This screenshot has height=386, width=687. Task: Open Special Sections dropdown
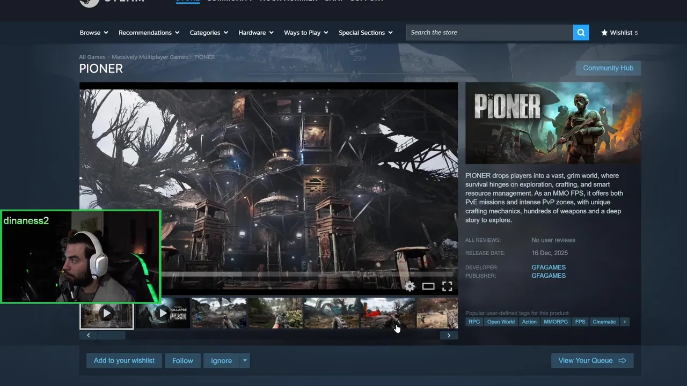point(366,33)
